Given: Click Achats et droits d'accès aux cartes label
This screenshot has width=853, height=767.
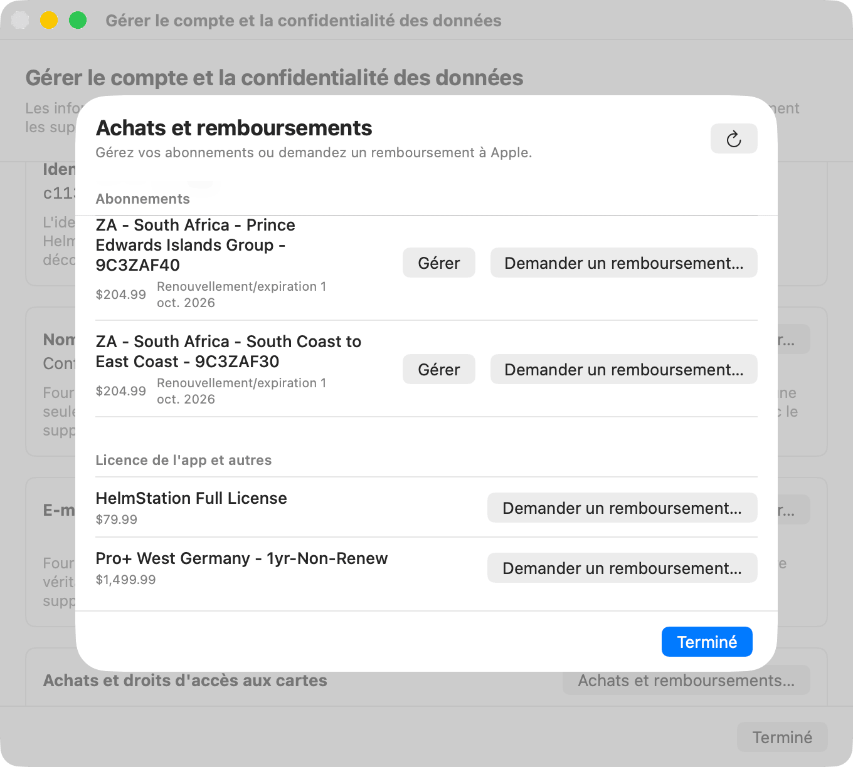Looking at the screenshot, I should (185, 681).
